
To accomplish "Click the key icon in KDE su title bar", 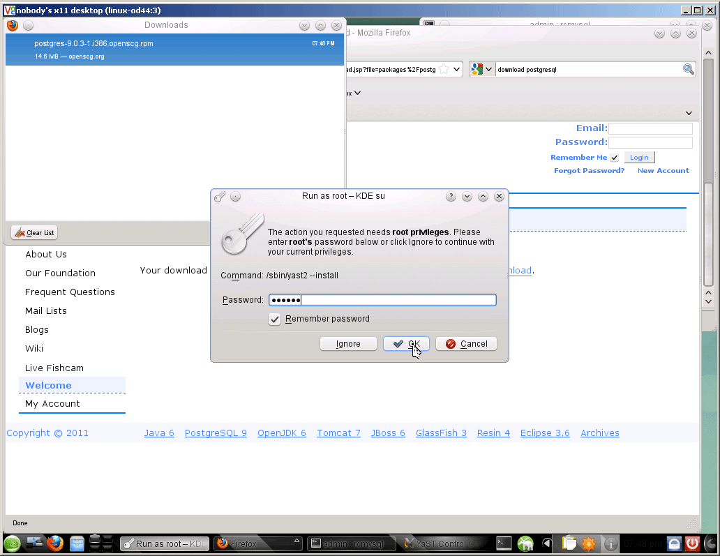I will (x=220, y=197).
